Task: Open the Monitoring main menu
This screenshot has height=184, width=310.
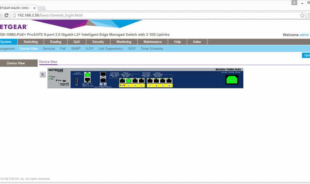Action: pyautogui.click(x=124, y=42)
